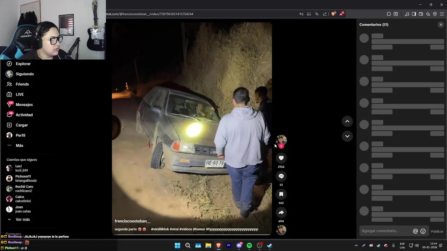Open Spotify from the taskbar
447x251 pixels.
click(249, 245)
